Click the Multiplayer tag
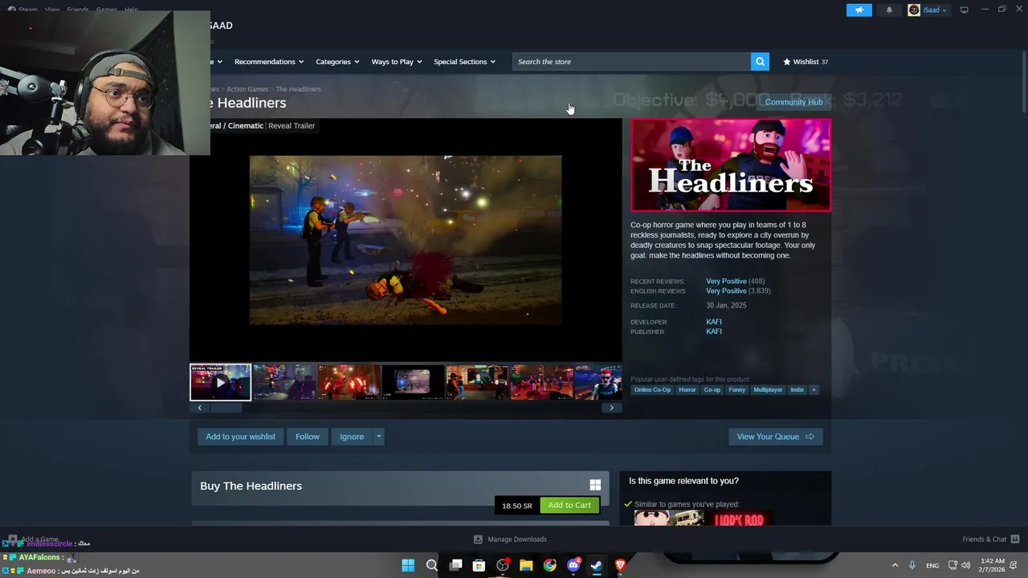Screen dimensions: 1028x578 pyautogui.click(x=768, y=390)
